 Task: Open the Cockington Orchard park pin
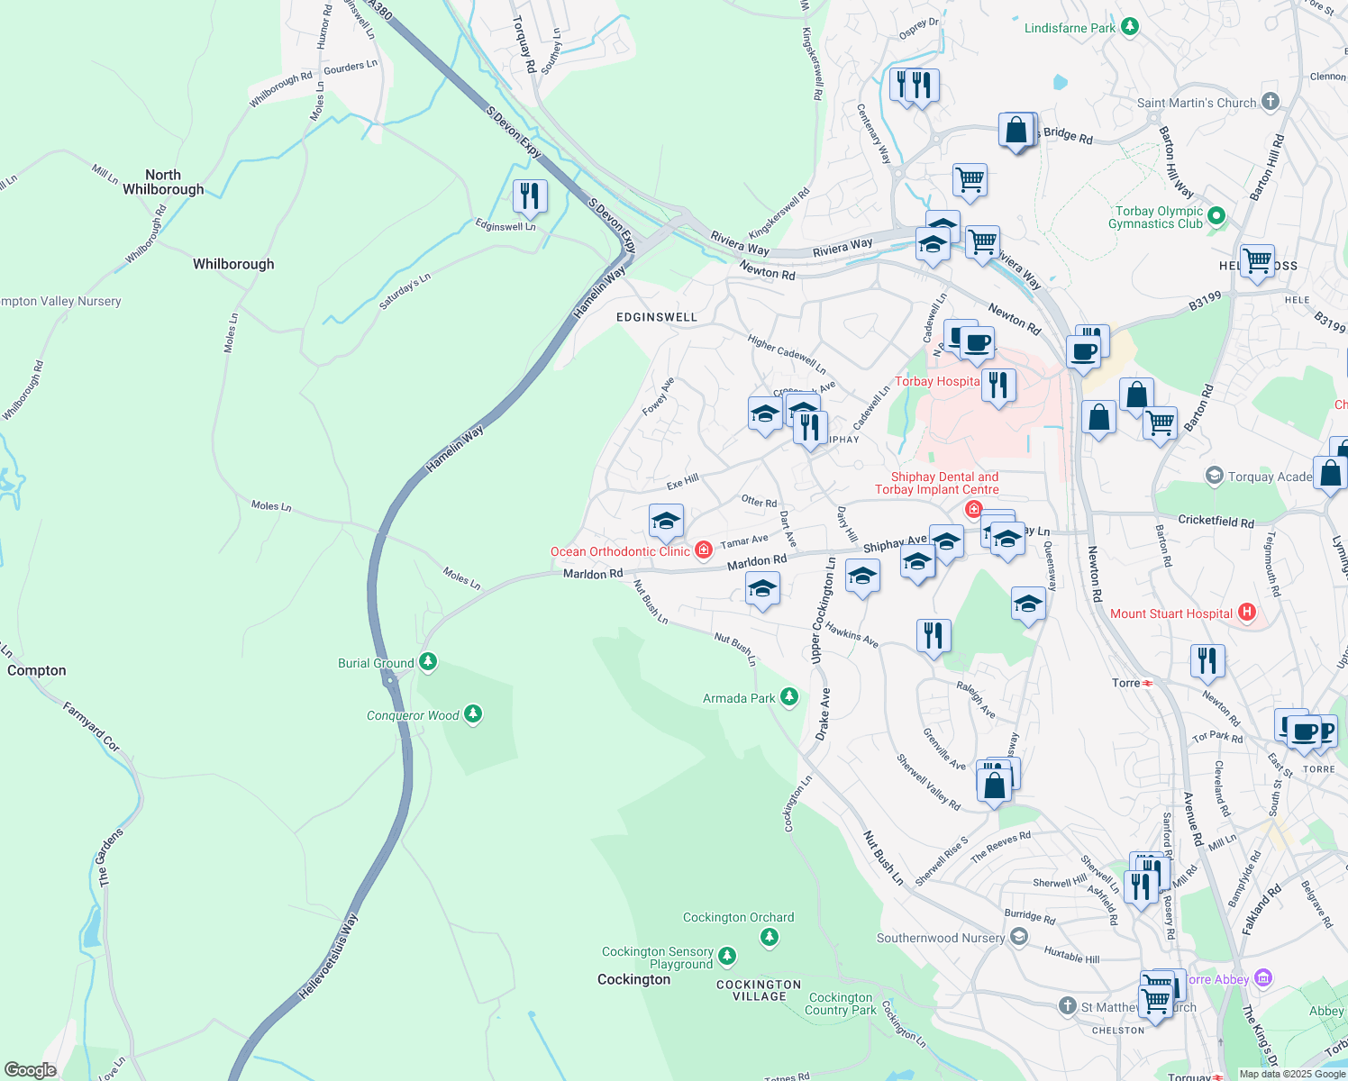click(x=769, y=938)
